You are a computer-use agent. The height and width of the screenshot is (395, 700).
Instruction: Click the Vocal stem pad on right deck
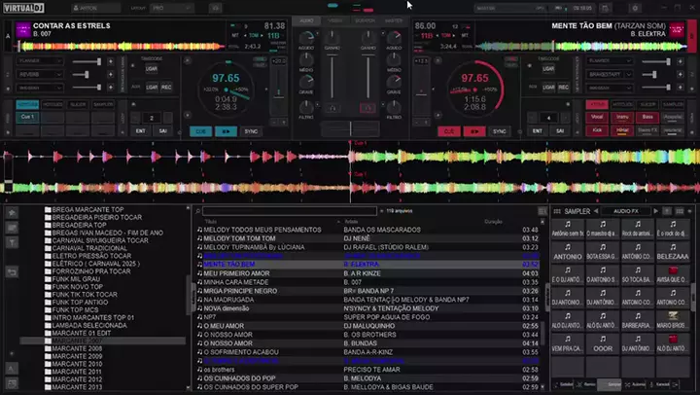pos(597,117)
